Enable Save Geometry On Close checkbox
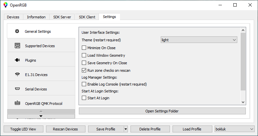 coord(84,63)
